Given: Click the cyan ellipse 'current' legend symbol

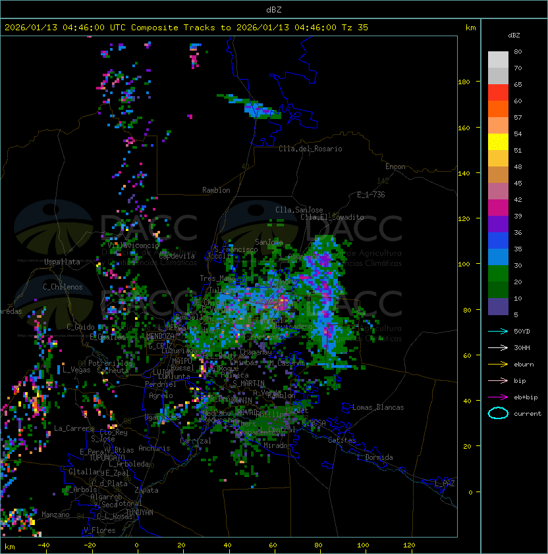Looking at the screenshot, I should coord(498,413).
